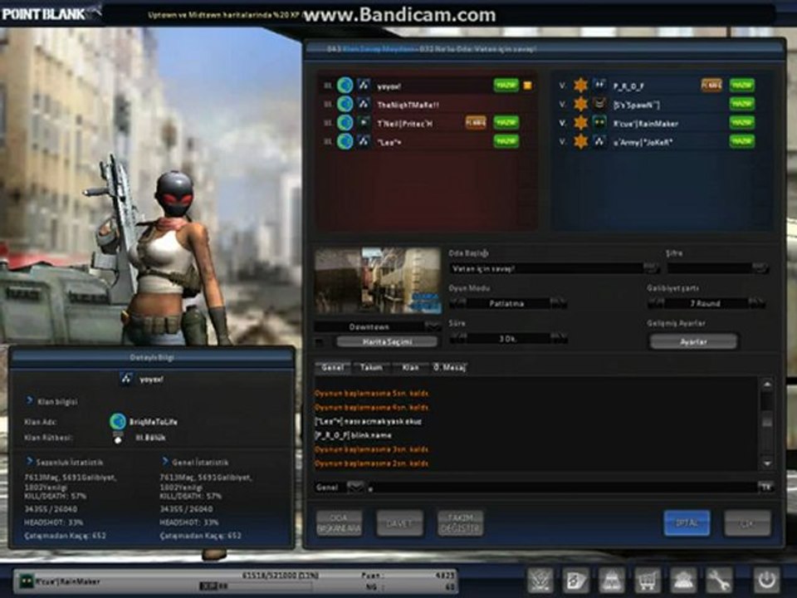This screenshot has width=797, height=598.
Task: Click the Point Blank logo
Action: [51, 12]
